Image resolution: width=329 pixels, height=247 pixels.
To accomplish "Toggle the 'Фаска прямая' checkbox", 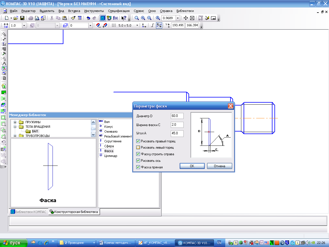I will 138,167.
